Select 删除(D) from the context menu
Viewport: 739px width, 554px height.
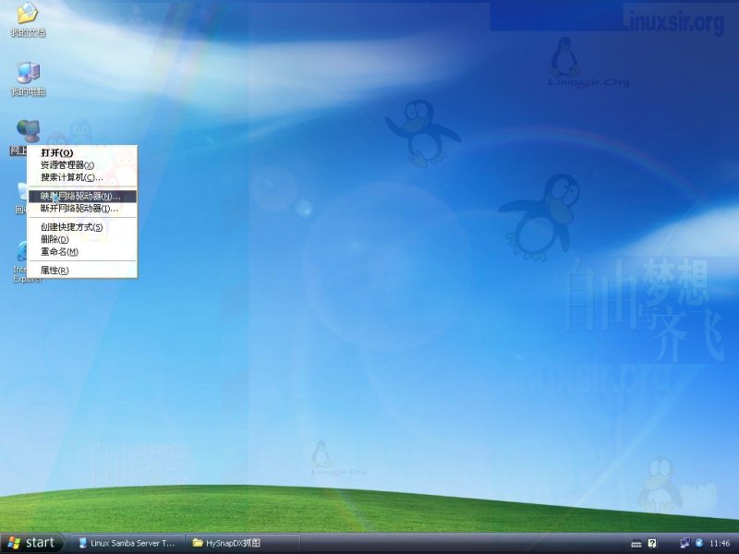point(82,239)
